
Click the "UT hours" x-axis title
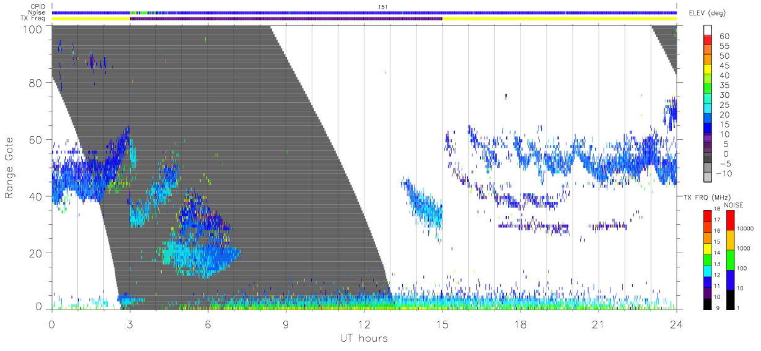click(x=364, y=338)
